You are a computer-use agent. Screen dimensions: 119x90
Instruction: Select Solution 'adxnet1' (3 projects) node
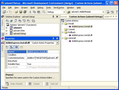[23, 25]
